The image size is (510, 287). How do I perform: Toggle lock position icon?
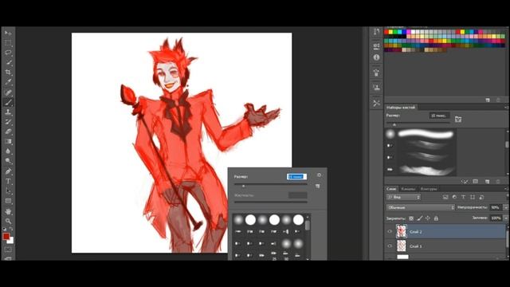click(428, 218)
